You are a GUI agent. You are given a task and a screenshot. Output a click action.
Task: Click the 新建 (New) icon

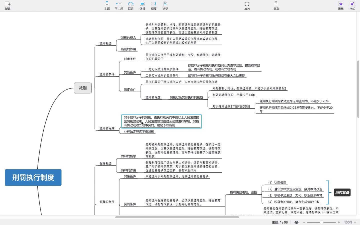(x=8, y=6)
